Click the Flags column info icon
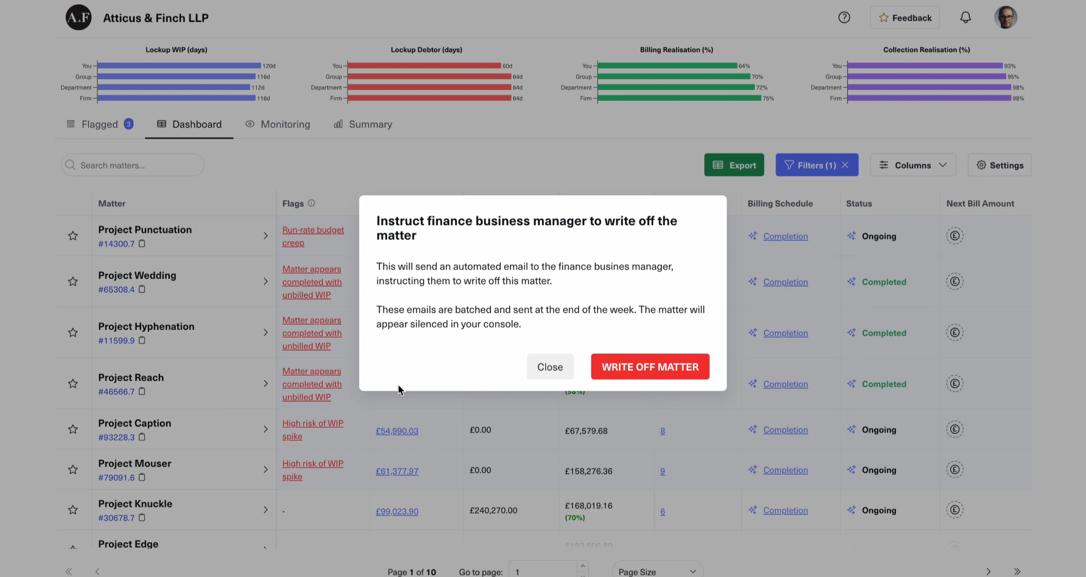Image resolution: width=1086 pixels, height=577 pixels. pyautogui.click(x=311, y=203)
